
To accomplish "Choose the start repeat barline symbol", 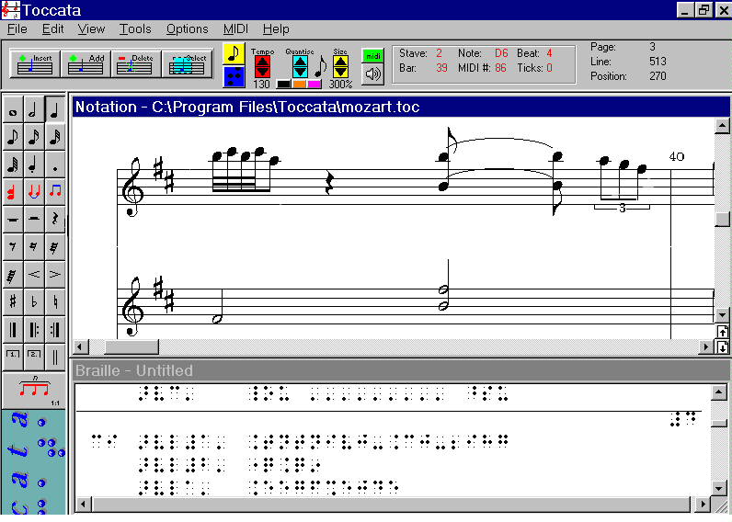I will (34, 328).
